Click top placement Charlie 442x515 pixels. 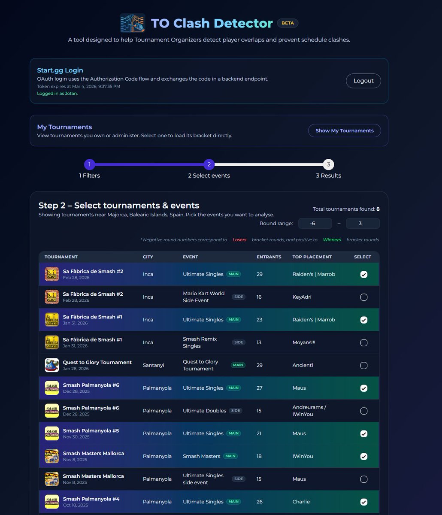[x=301, y=502]
